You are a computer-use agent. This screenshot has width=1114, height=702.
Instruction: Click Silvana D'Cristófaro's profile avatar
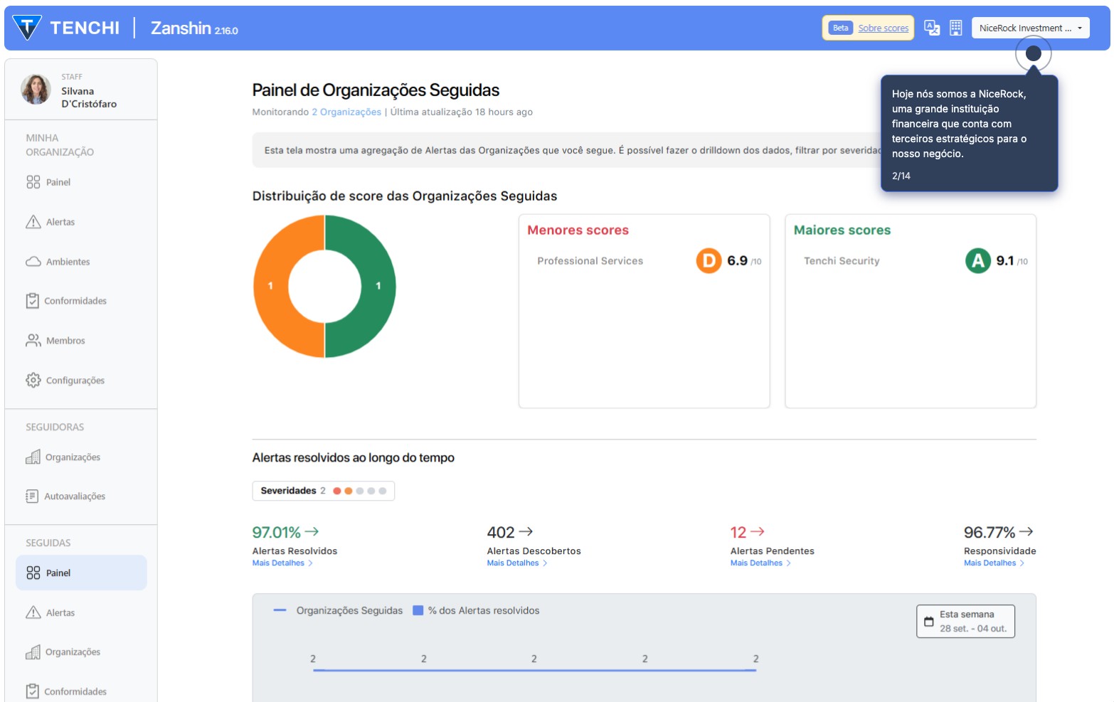pos(36,90)
